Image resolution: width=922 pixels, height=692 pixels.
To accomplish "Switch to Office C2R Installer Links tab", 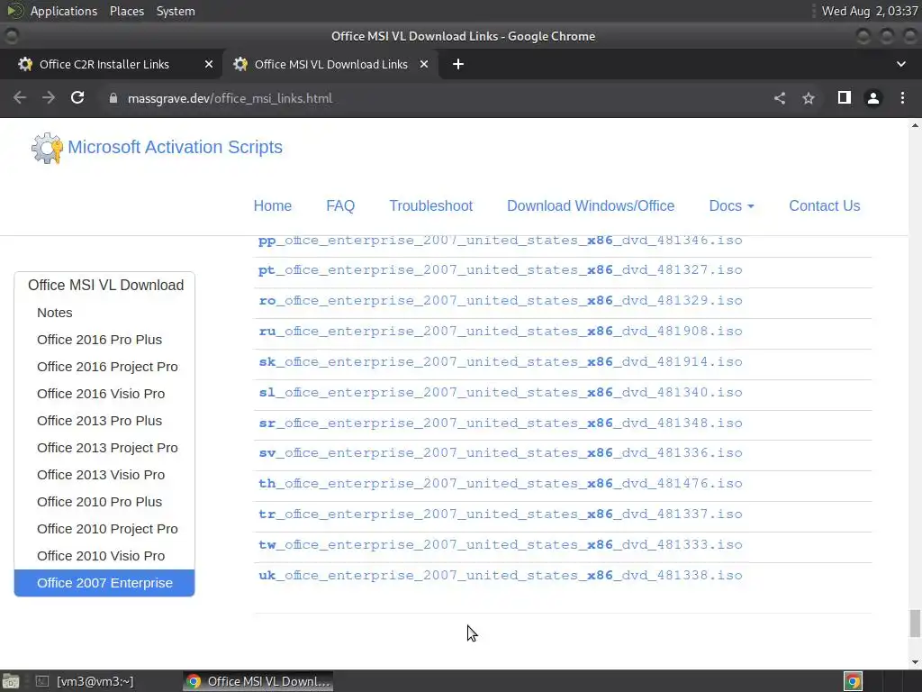I will 104,64.
